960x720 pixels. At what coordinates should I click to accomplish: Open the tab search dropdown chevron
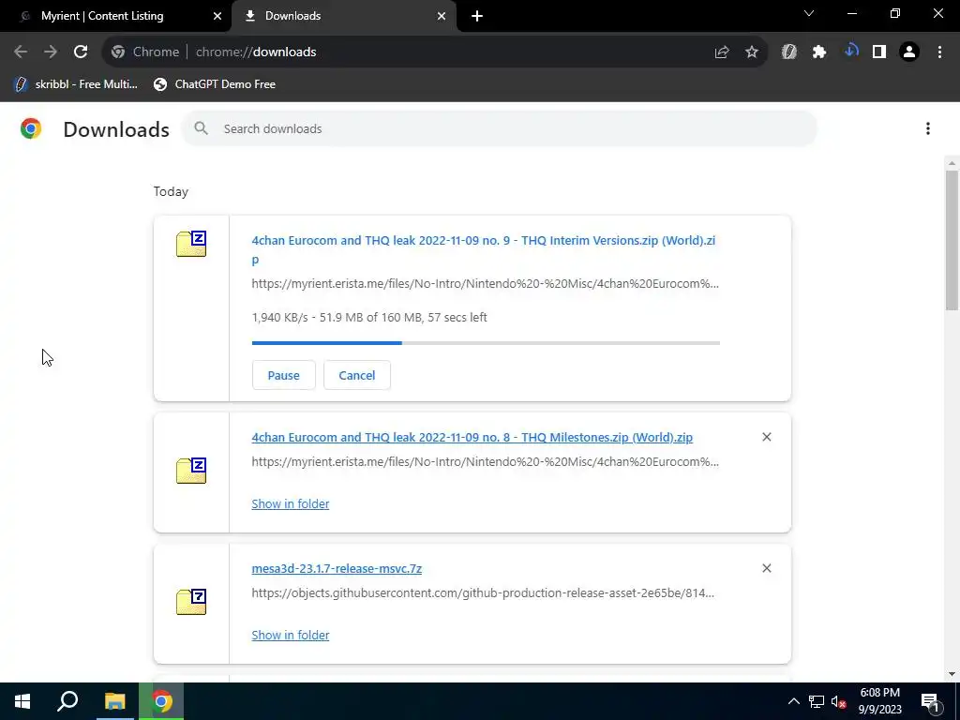(x=809, y=13)
